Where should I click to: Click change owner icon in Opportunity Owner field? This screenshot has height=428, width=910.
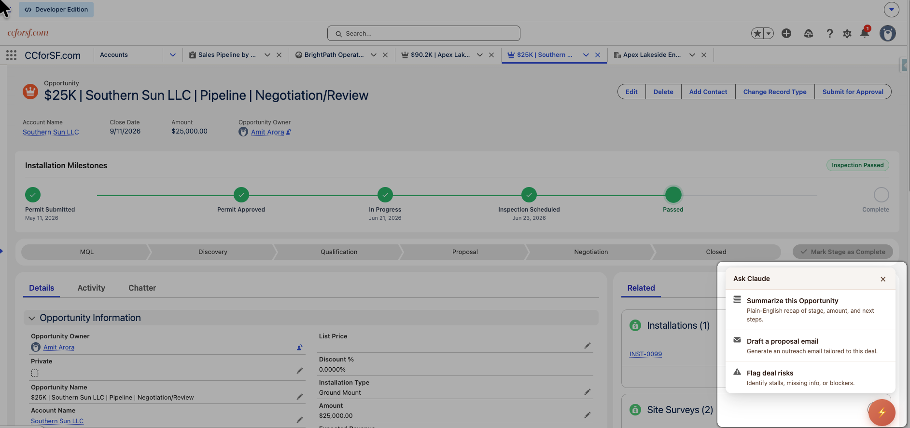coord(300,347)
